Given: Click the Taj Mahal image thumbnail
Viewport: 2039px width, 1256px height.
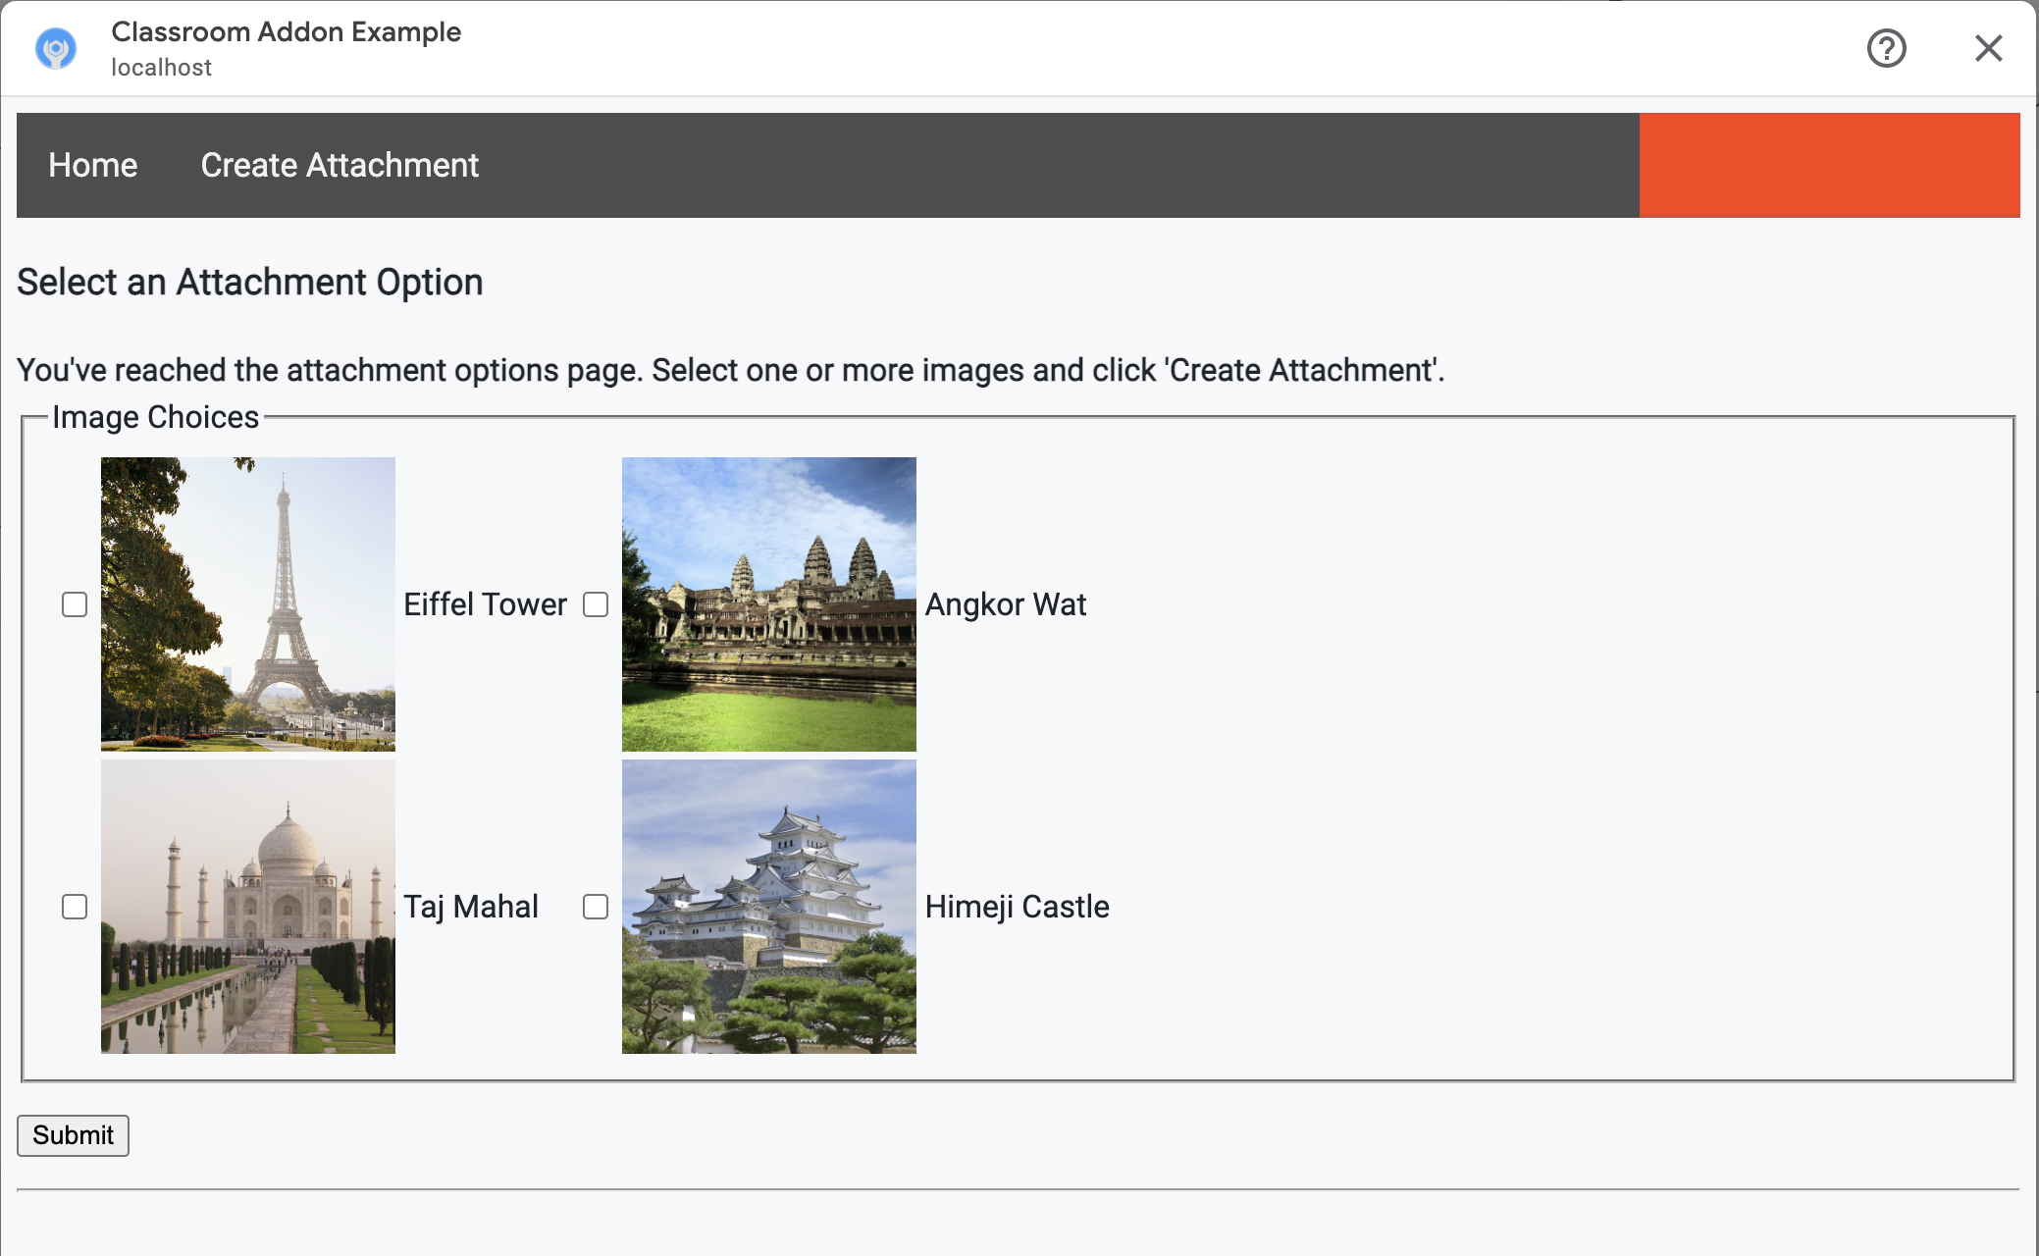Looking at the screenshot, I should click(x=247, y=907).
